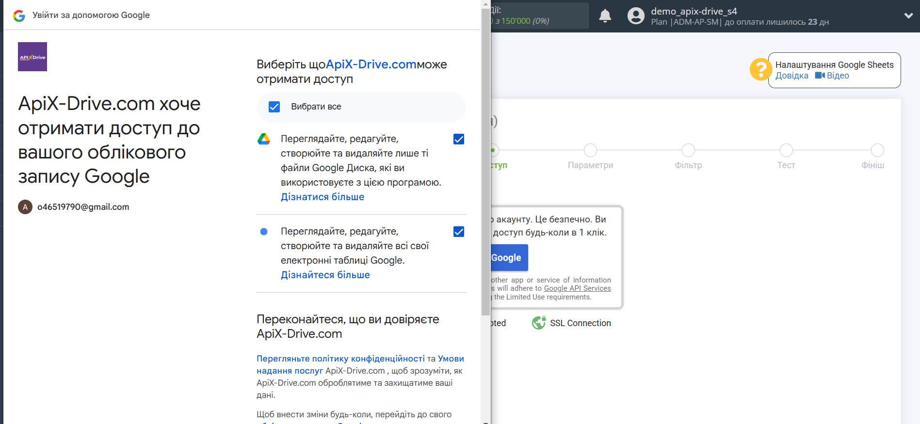Click the scrollbar up arrow in popup

point(485,4)
